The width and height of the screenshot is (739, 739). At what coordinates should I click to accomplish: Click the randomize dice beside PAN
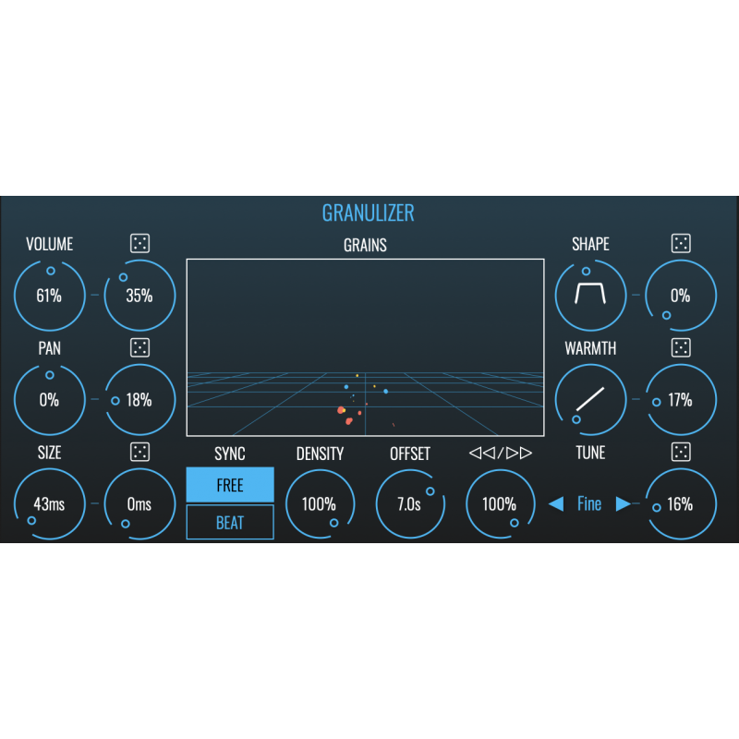[139, 347]
